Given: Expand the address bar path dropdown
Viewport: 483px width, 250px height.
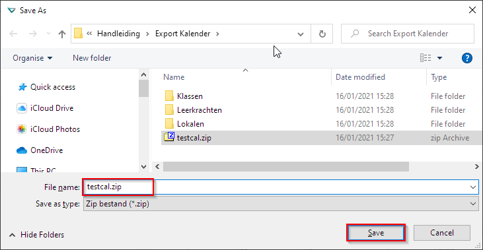Looking at the screenshot, I should pyautogui.click(x=301, y=34).
